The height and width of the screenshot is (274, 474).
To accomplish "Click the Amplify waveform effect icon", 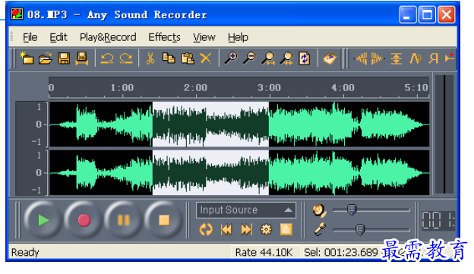I will point(416,58).
